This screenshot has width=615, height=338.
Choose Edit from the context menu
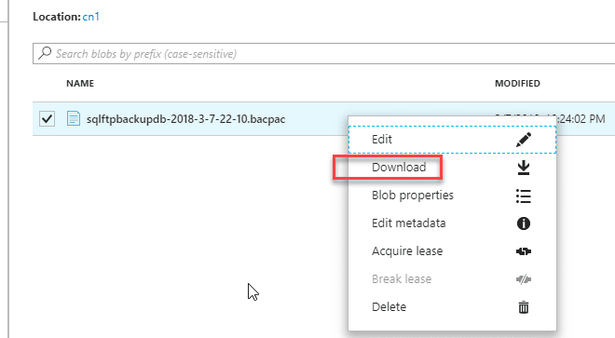(452, 140)
